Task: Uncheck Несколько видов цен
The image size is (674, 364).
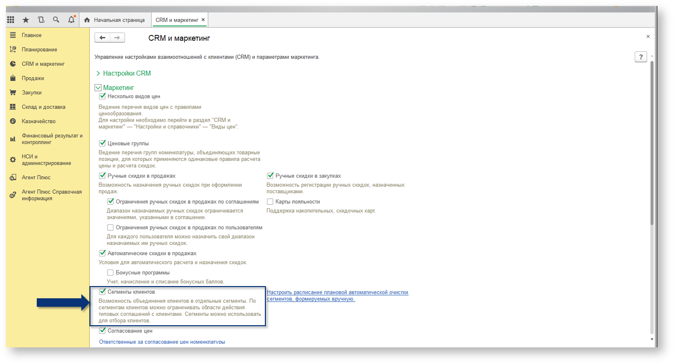Action: (x=102, y=96)
